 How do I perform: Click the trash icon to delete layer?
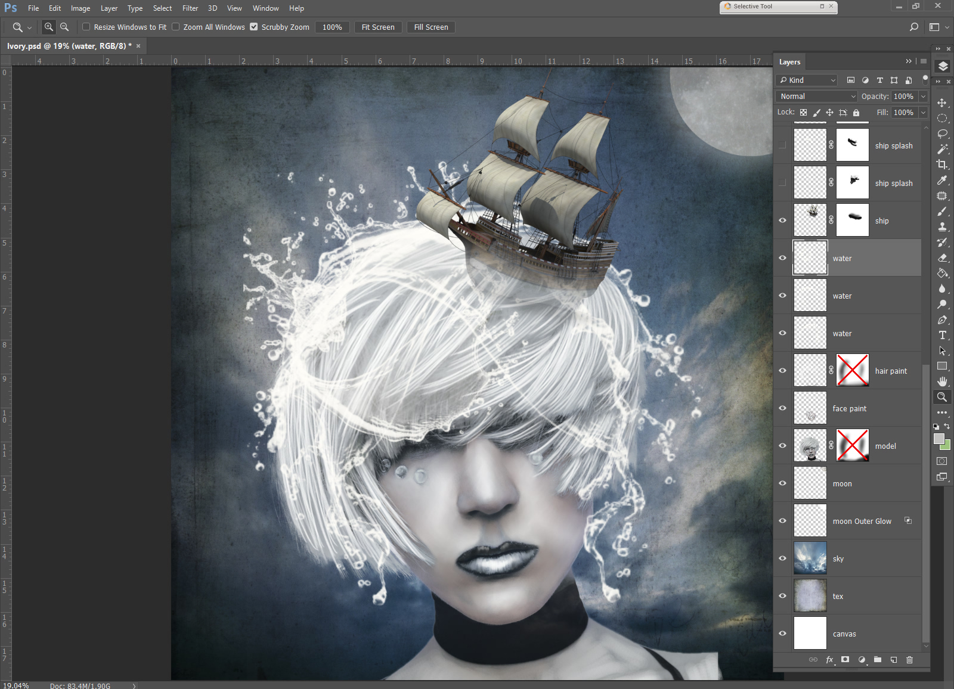909,659
